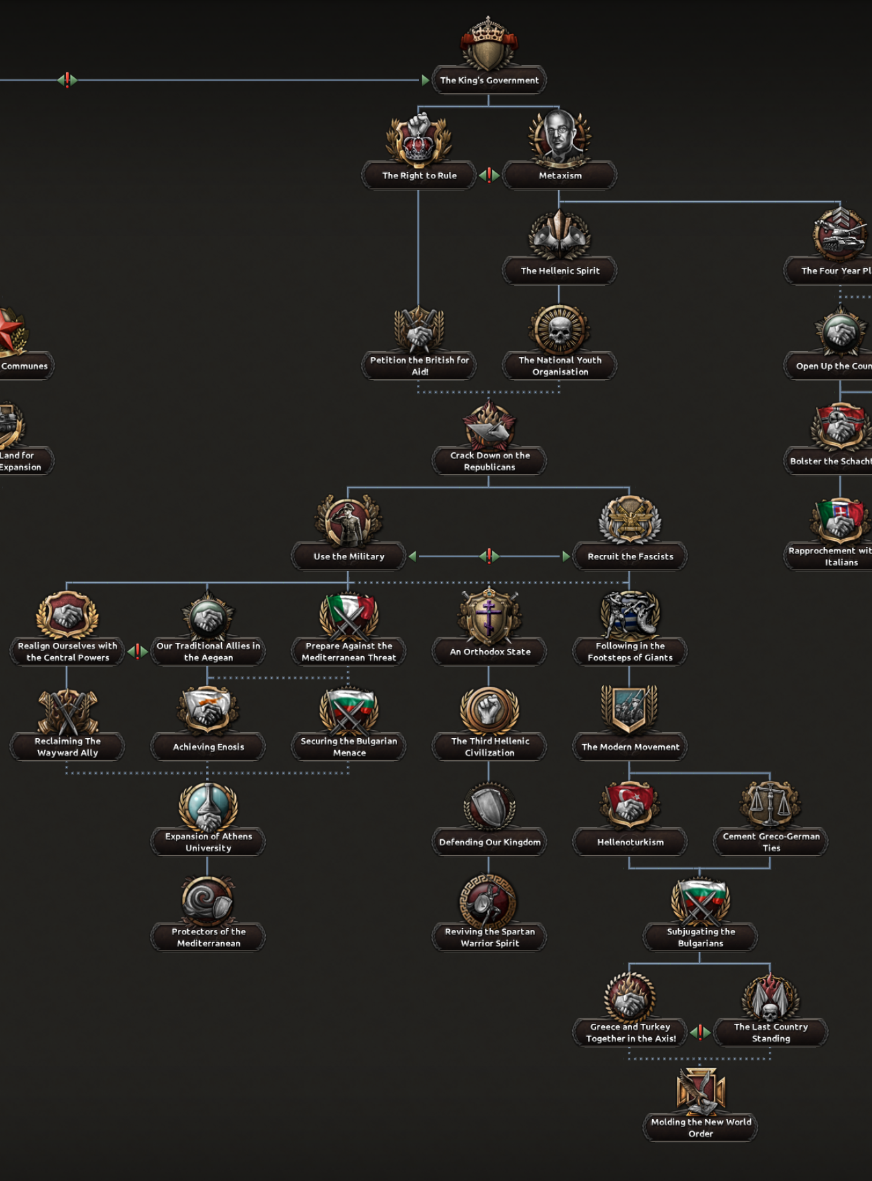872x1181 pixels.
Task: Select the Metaxism label button
Action: pos(560,176)
